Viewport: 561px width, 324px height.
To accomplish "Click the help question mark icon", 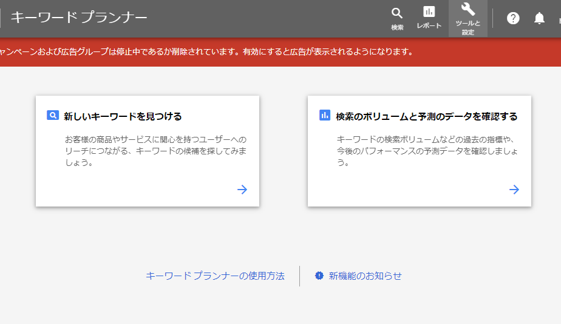I will 513,18.
